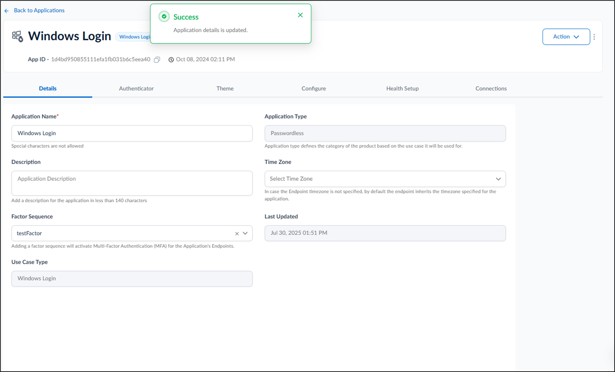Click into the Application Description text area
This screenshot has width=615, height=372.
(x=132, y=183)
